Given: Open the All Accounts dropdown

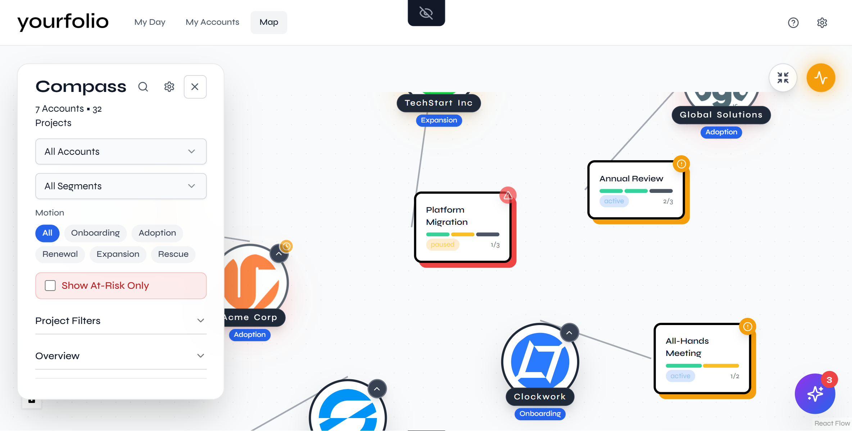Looking at the screenshot, I should click(x=121, y=152).
